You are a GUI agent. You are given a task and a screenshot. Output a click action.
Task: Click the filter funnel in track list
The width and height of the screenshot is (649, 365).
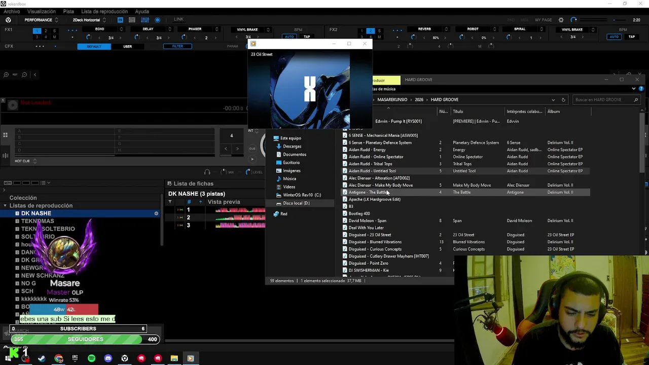170,202
